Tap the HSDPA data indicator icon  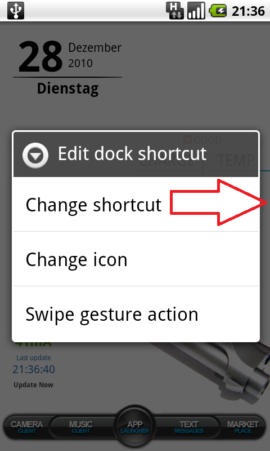pyautogui.click(x=174, y=11)
